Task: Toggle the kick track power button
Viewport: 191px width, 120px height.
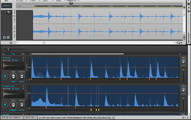Action: tap(5, 77)
